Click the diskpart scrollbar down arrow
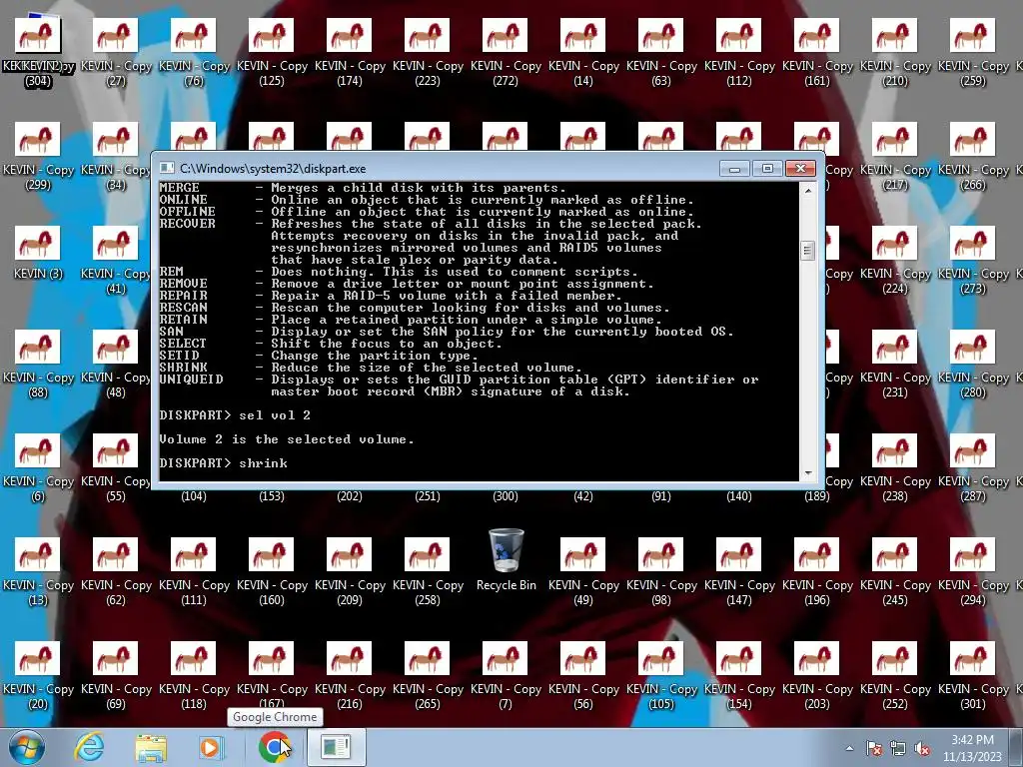The height and width of the screenshot is (767, 1023). pyautogui.click(x=808, y=473)
